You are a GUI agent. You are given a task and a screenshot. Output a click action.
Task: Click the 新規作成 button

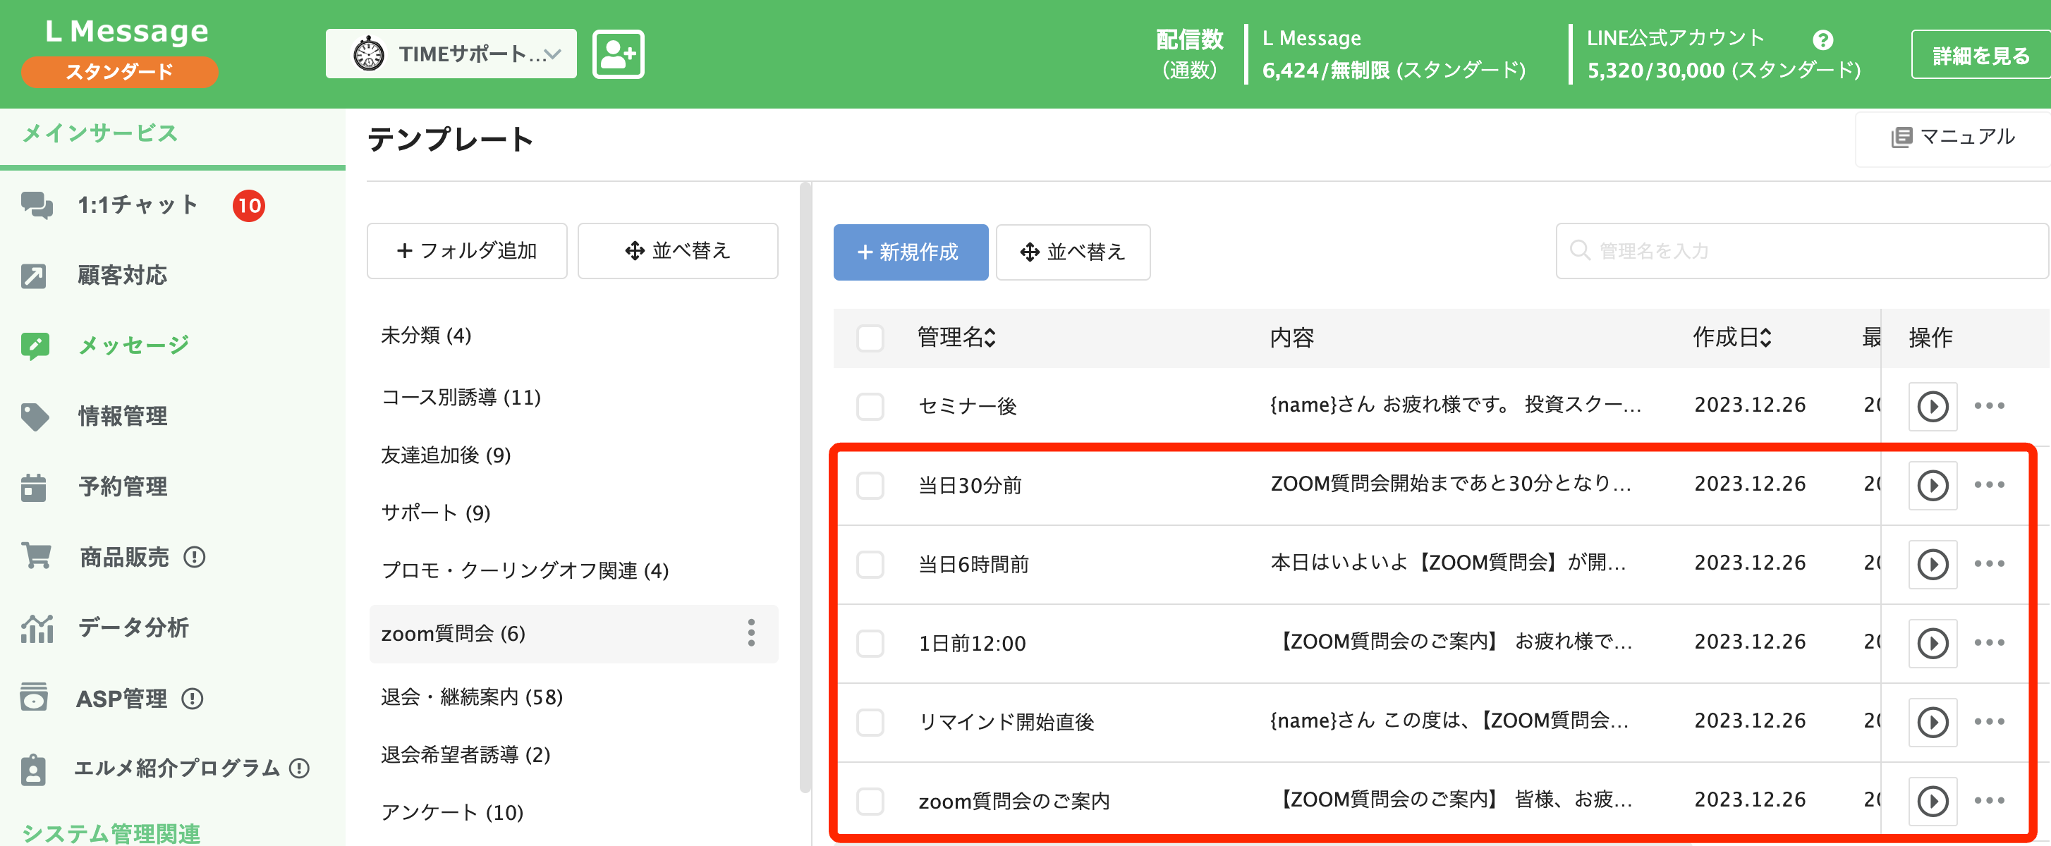(x=910, y=252)
